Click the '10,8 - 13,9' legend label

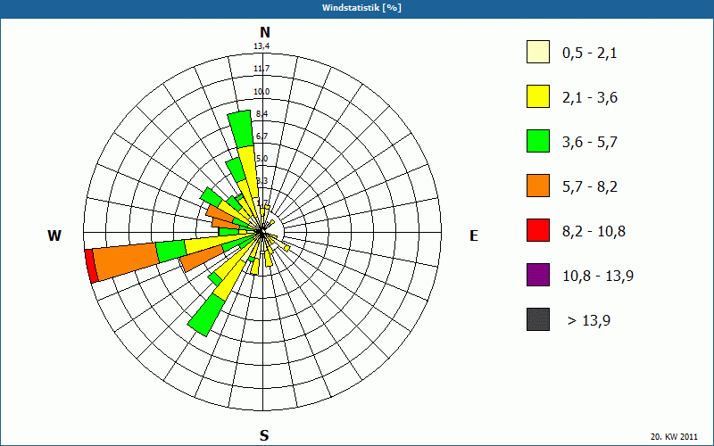click(x=598, y=277)
